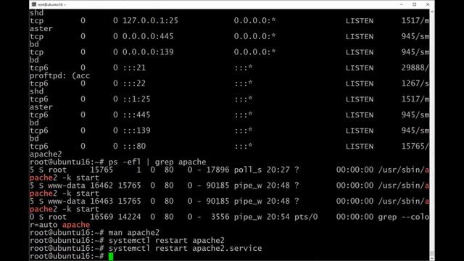This screenshot has height=261, width=464.
Task: Close the terminal window
Action: click(x=428, y=4)
